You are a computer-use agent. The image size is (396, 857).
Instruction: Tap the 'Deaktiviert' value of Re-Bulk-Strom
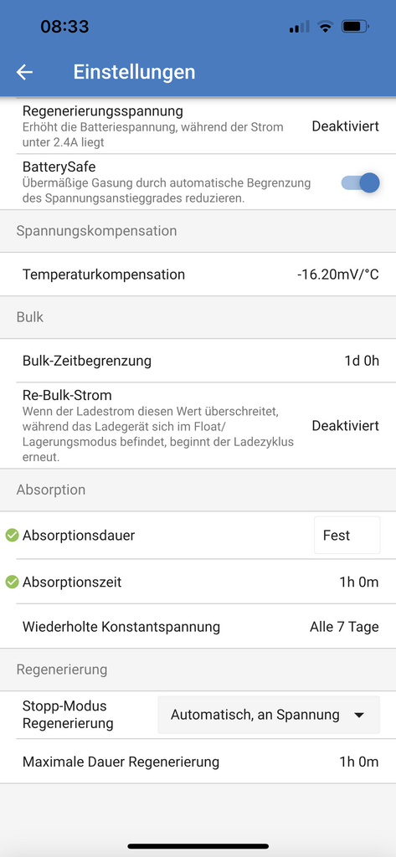click(345, 426)
